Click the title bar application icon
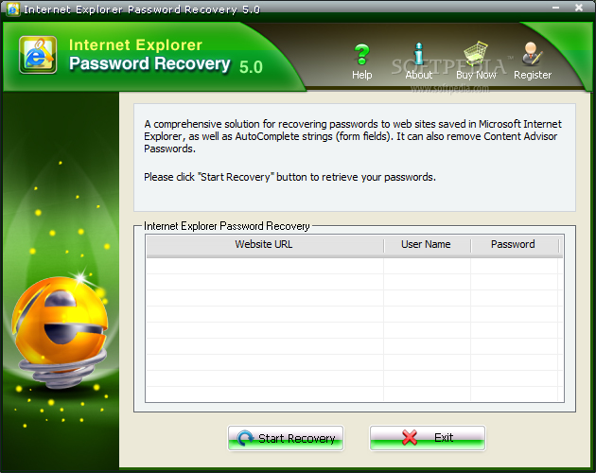Viewport: 596px width, 473px height. (13, 9)
